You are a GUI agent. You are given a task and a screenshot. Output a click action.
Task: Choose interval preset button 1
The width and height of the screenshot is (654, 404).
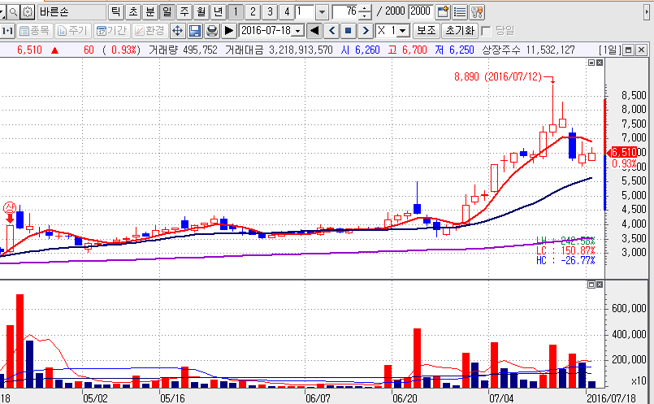(x=236, y=11)
